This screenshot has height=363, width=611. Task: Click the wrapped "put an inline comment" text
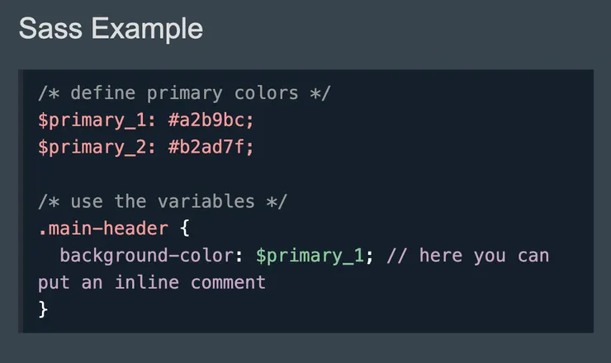(x=152, y=282)
